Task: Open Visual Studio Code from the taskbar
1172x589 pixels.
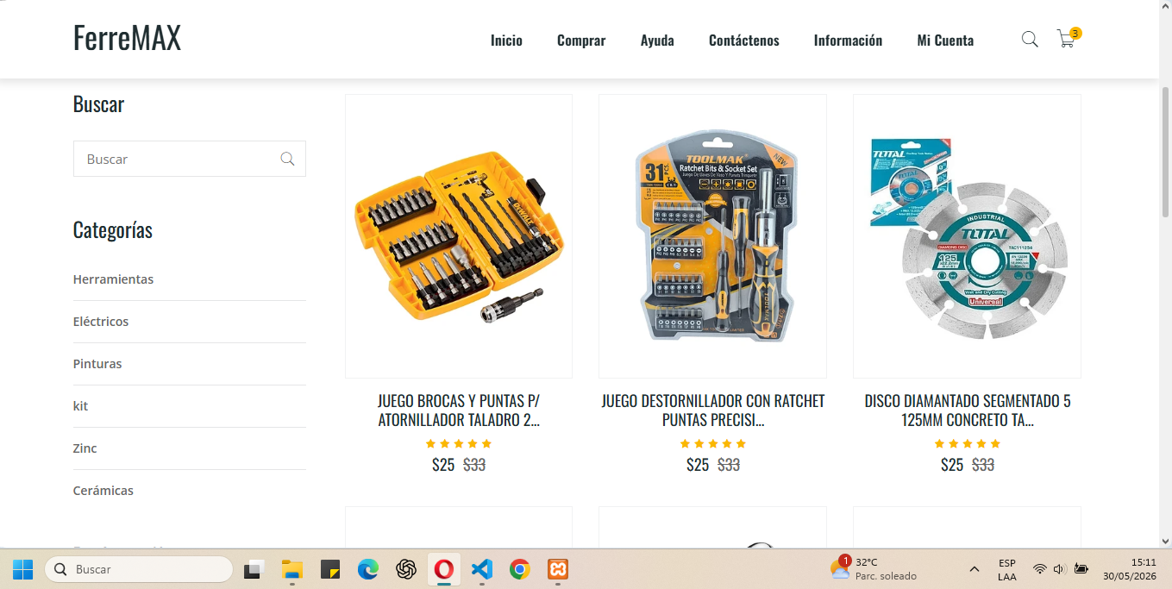Action: click(x=482, y=569)
